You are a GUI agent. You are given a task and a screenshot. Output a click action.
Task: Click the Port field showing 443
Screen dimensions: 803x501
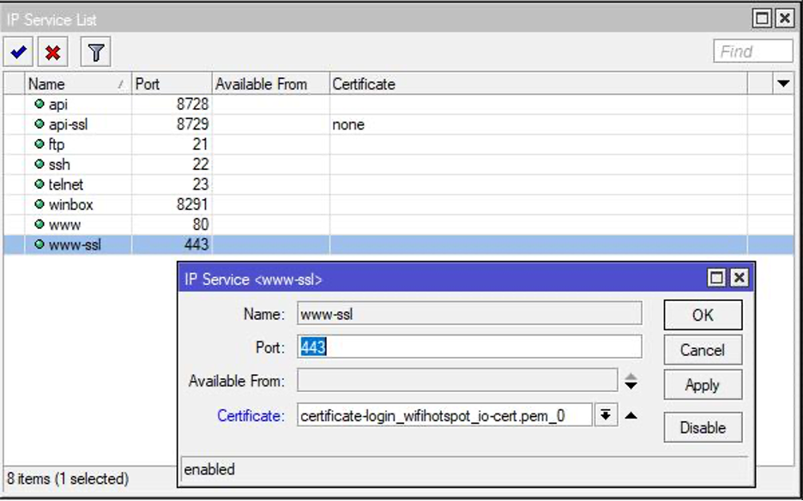(x=469, y=347)
